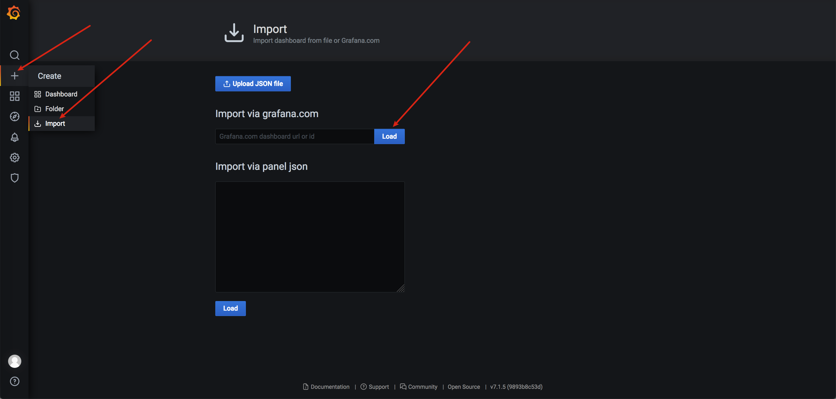Focus the Grafana.com dashboard url input

(x=294, y=137)
